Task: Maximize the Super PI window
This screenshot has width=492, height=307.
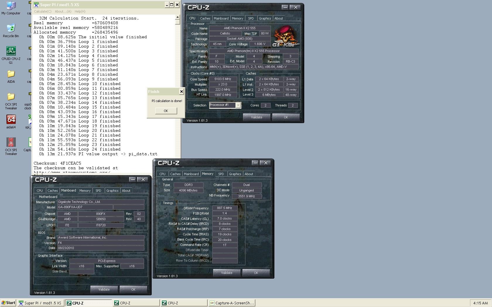Action: [x=172, y=5]
